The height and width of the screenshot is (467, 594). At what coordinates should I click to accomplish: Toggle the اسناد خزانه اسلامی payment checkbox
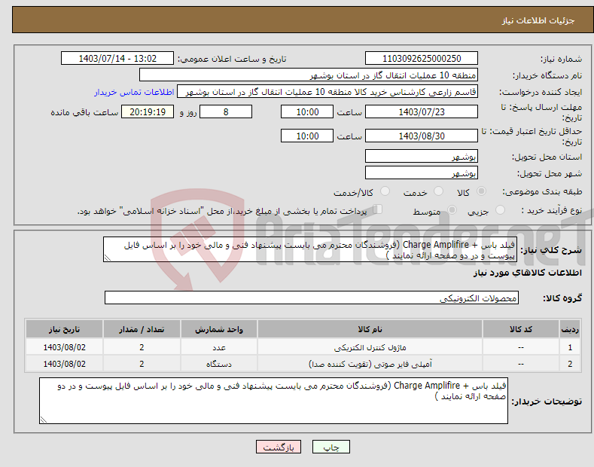[x=377, y=209]
